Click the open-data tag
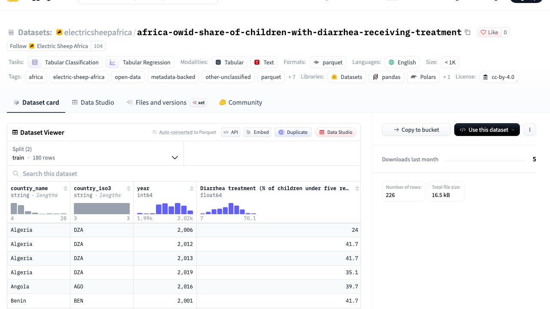This screenshot has height=309, width=550. coord(128,77)
